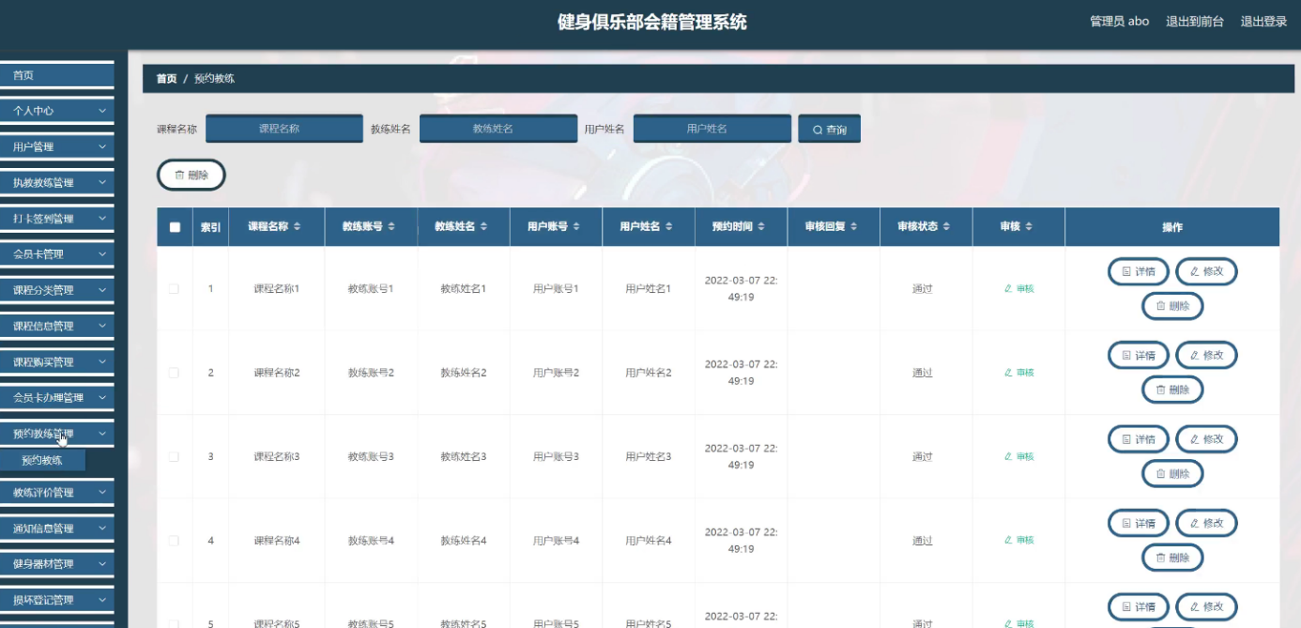The width and height of the screenshot is (1301, 628).
Task: Open 详情 for row 1
Action: point(1139,271)
